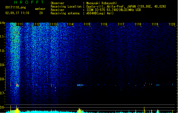Click the 0.6 kHz axis label

coord(2,107)
